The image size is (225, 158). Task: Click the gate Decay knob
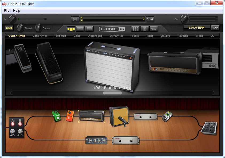(38, 28)
